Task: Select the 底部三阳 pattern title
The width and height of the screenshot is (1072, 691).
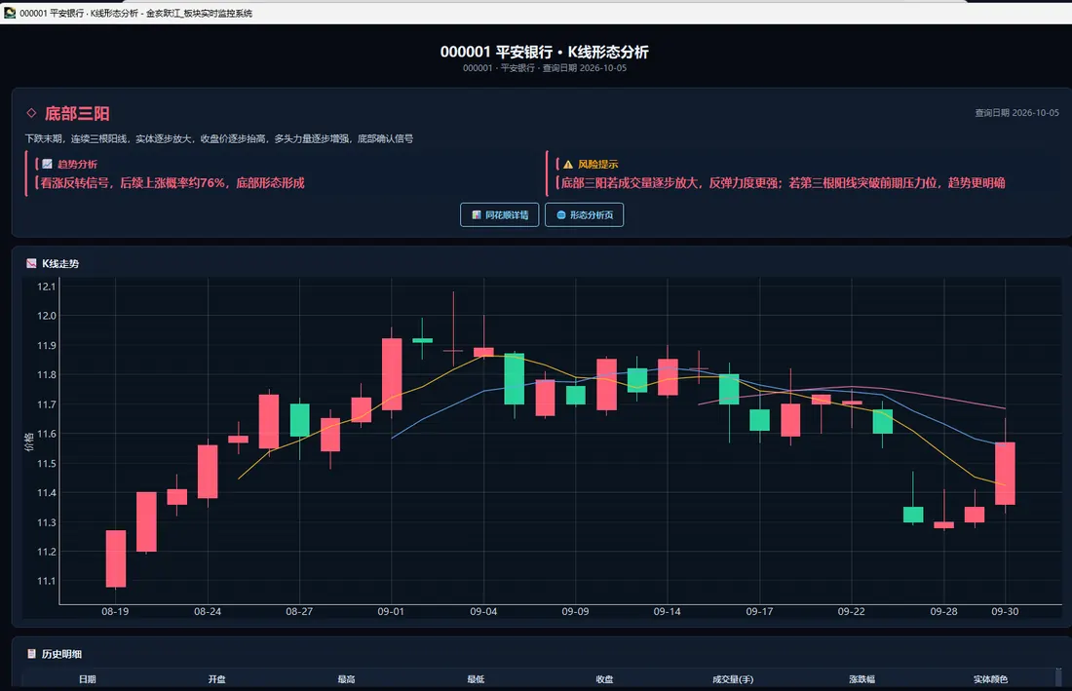Action: (x=77, y=113)
